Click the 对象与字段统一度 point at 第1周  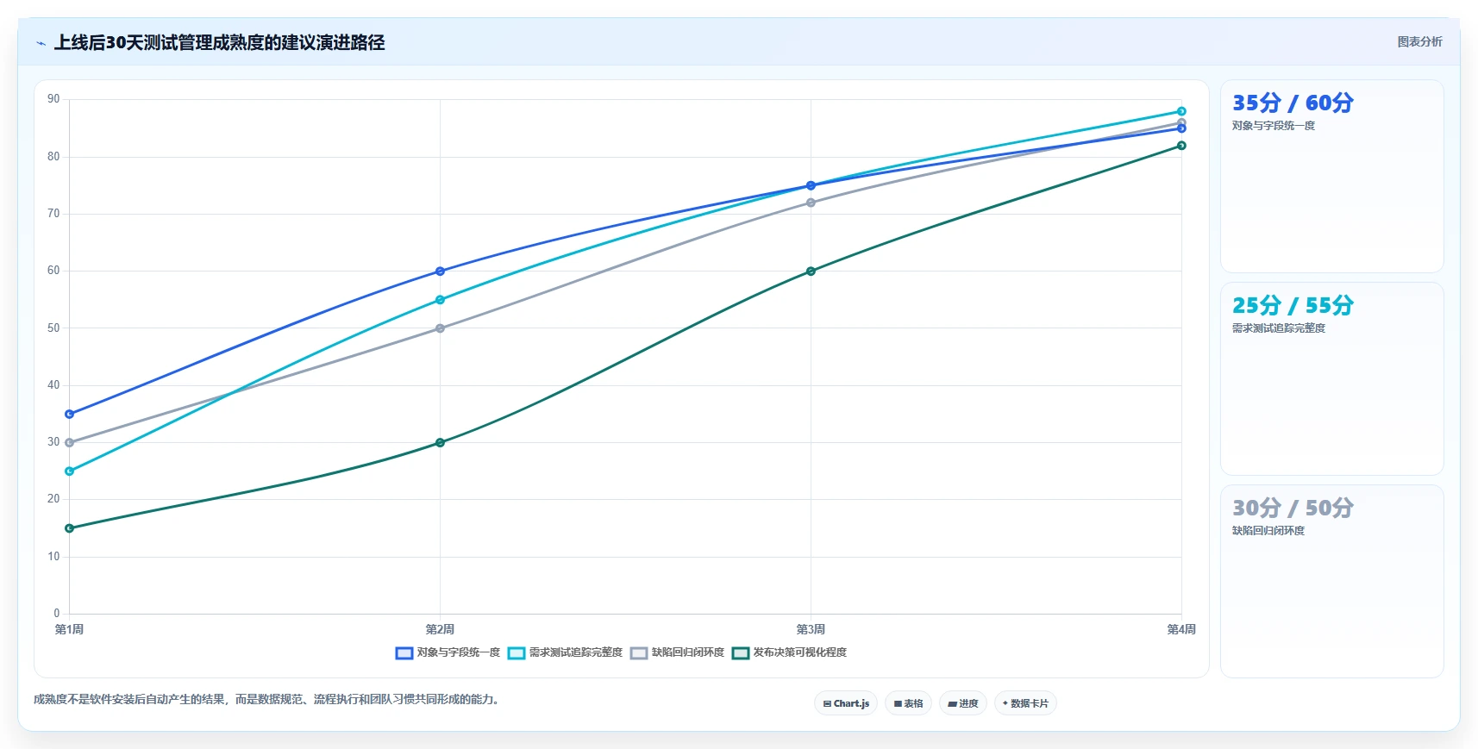(70, 415)
